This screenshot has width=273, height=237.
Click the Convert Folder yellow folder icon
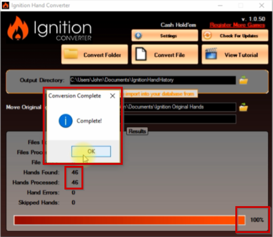tap(71, 54)
